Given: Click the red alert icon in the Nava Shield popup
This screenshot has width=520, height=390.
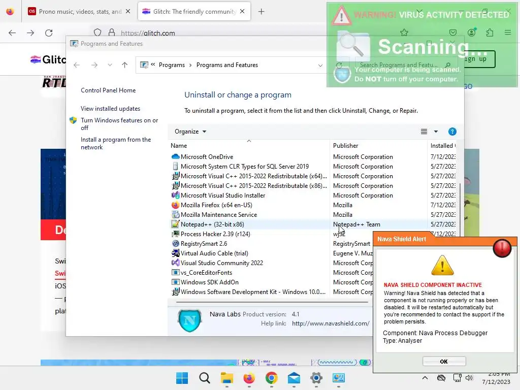Looking at the screenshot, I should coord(502,248).
